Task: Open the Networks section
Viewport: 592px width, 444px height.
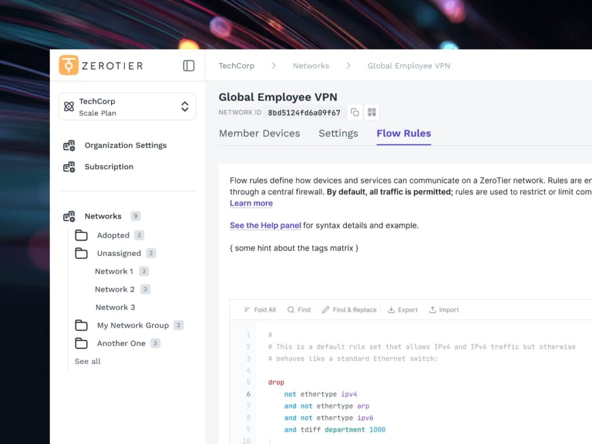Action: [x=103, y=216]
